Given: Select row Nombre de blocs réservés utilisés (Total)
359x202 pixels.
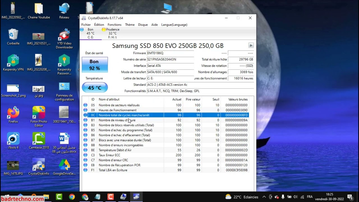Looking at the screenshot, I should (x=165, y=125).
